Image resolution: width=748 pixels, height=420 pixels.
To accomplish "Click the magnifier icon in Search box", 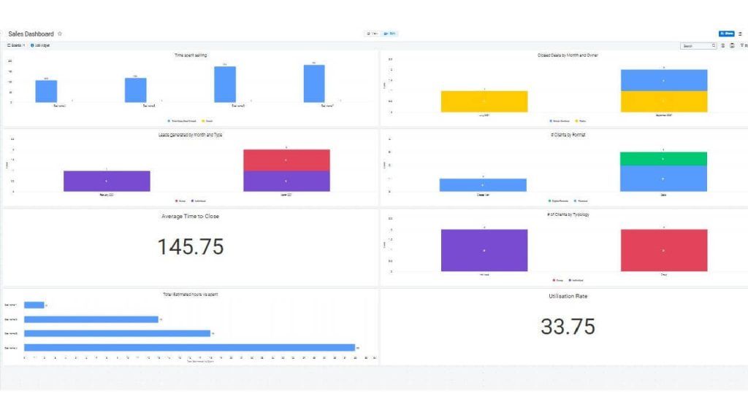I will 714,46.
